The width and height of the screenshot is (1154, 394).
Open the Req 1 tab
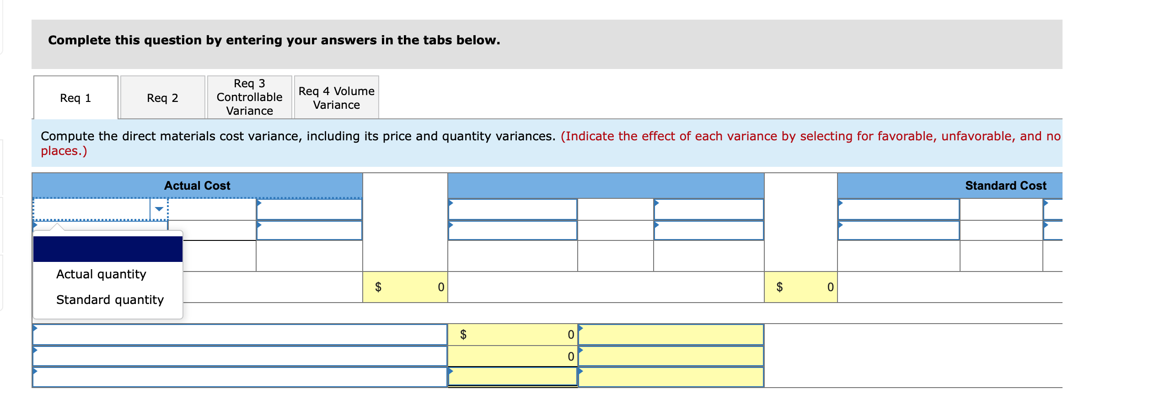tap(75, 97)
